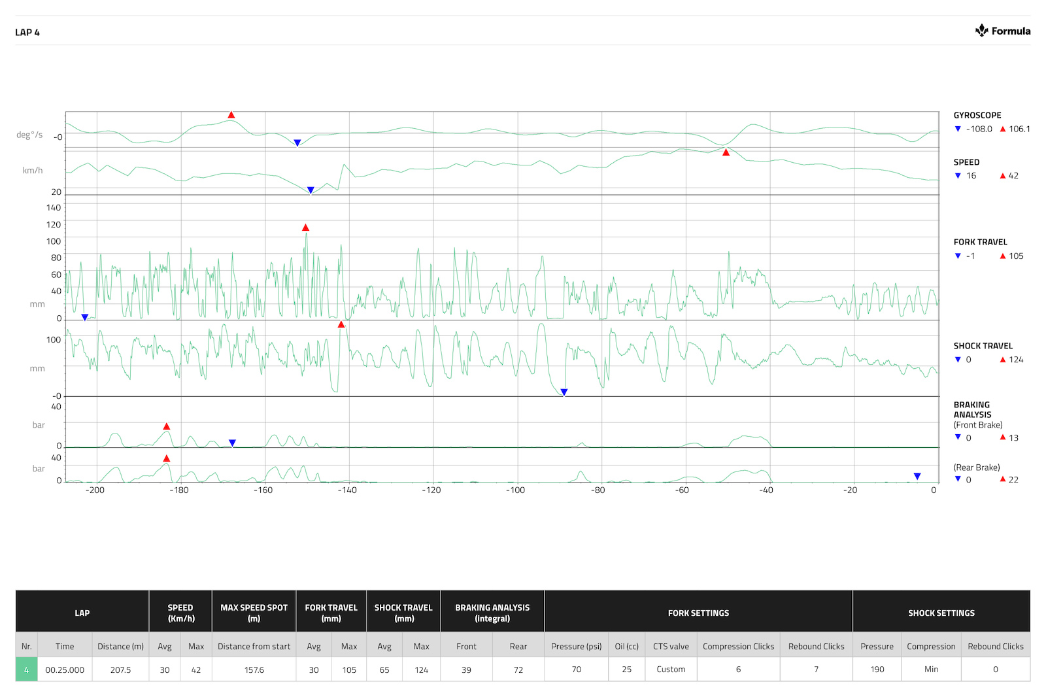Viewport: 1046px width, 697px height.
Task: Click red max icon in Shock Travel legend
Action: (x=1003, y=360)
